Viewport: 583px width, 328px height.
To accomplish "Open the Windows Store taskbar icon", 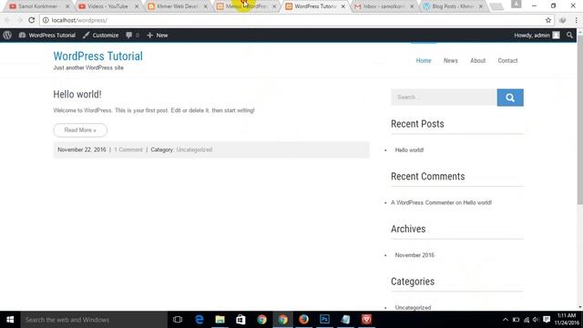I will tap(240, 320).
